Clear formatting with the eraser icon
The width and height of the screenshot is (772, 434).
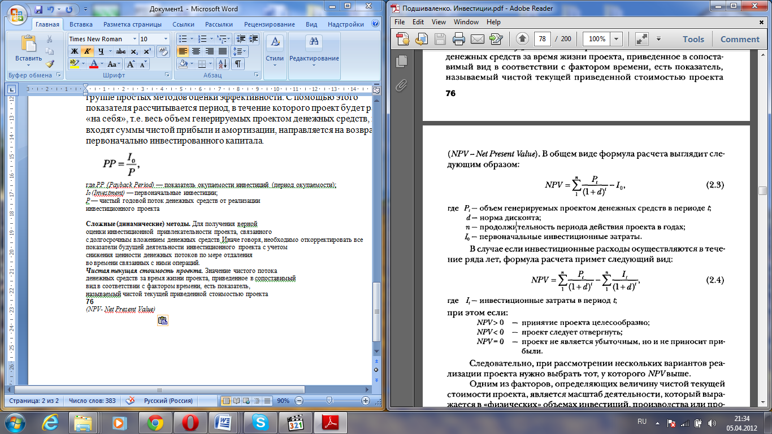162,51
